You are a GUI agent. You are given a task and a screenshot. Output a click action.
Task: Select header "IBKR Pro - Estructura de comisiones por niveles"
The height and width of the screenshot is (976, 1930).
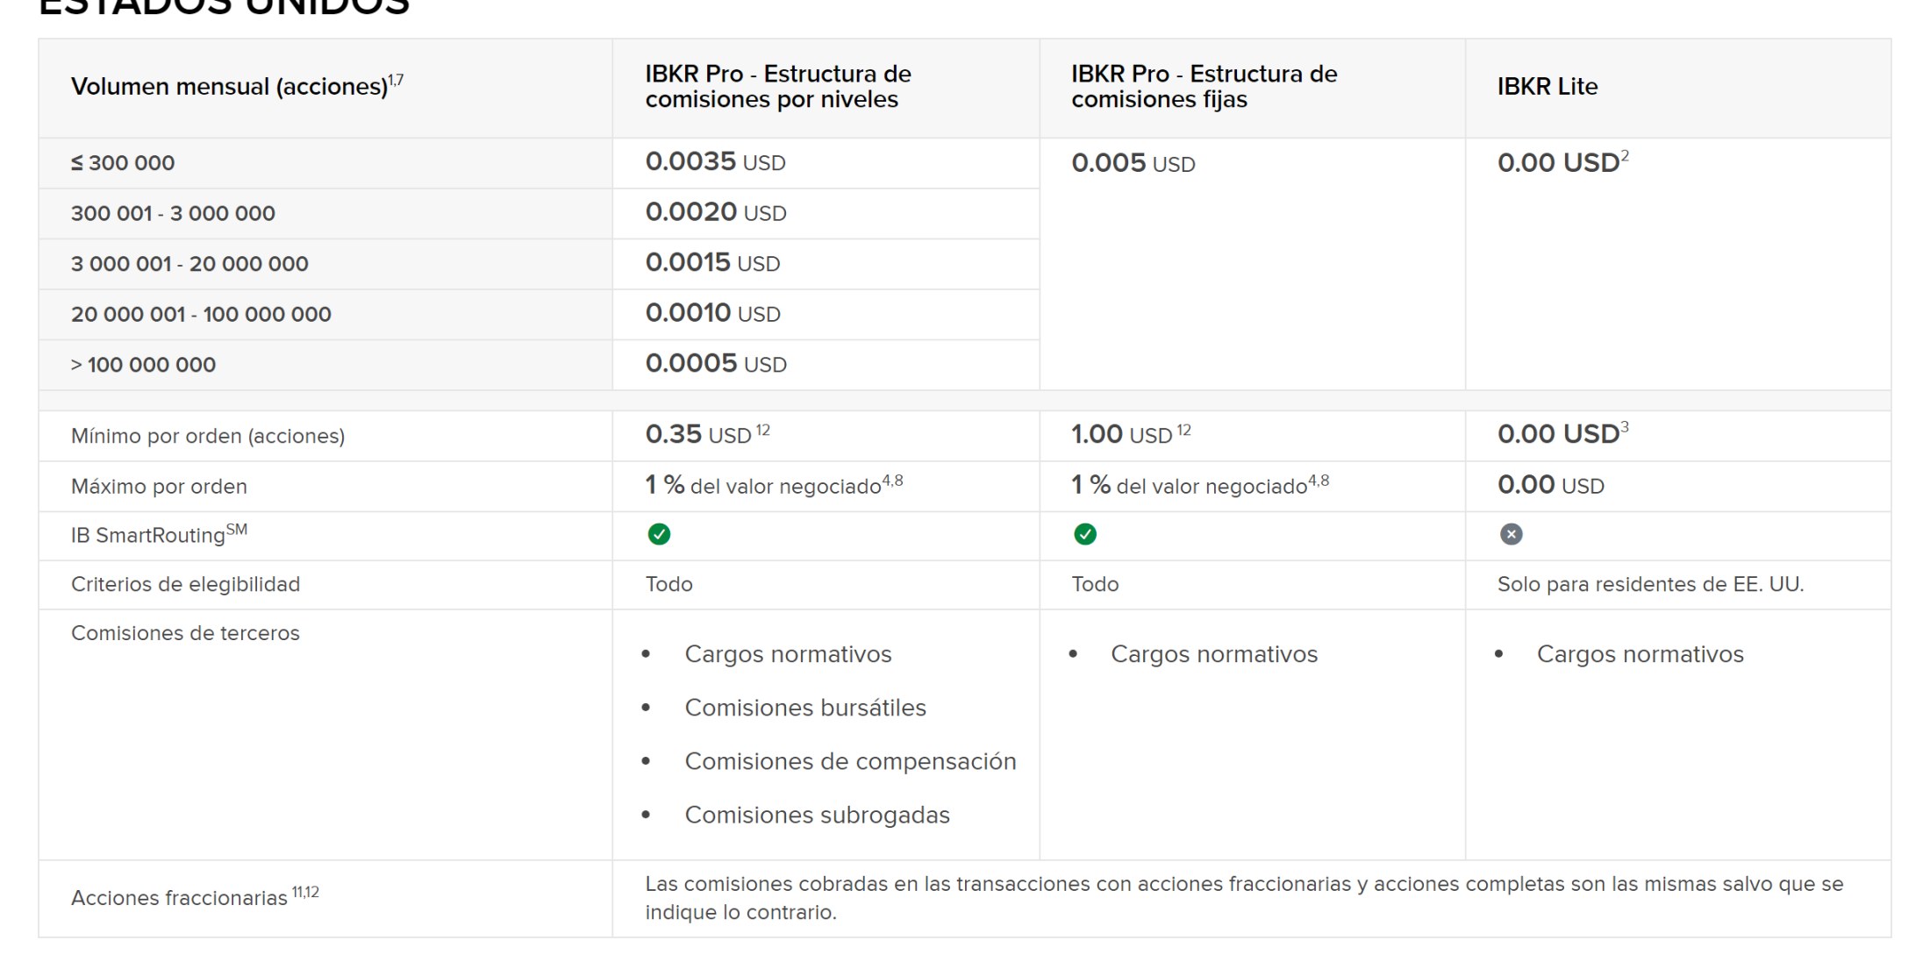pyautogui.click(x=778, y=86)
